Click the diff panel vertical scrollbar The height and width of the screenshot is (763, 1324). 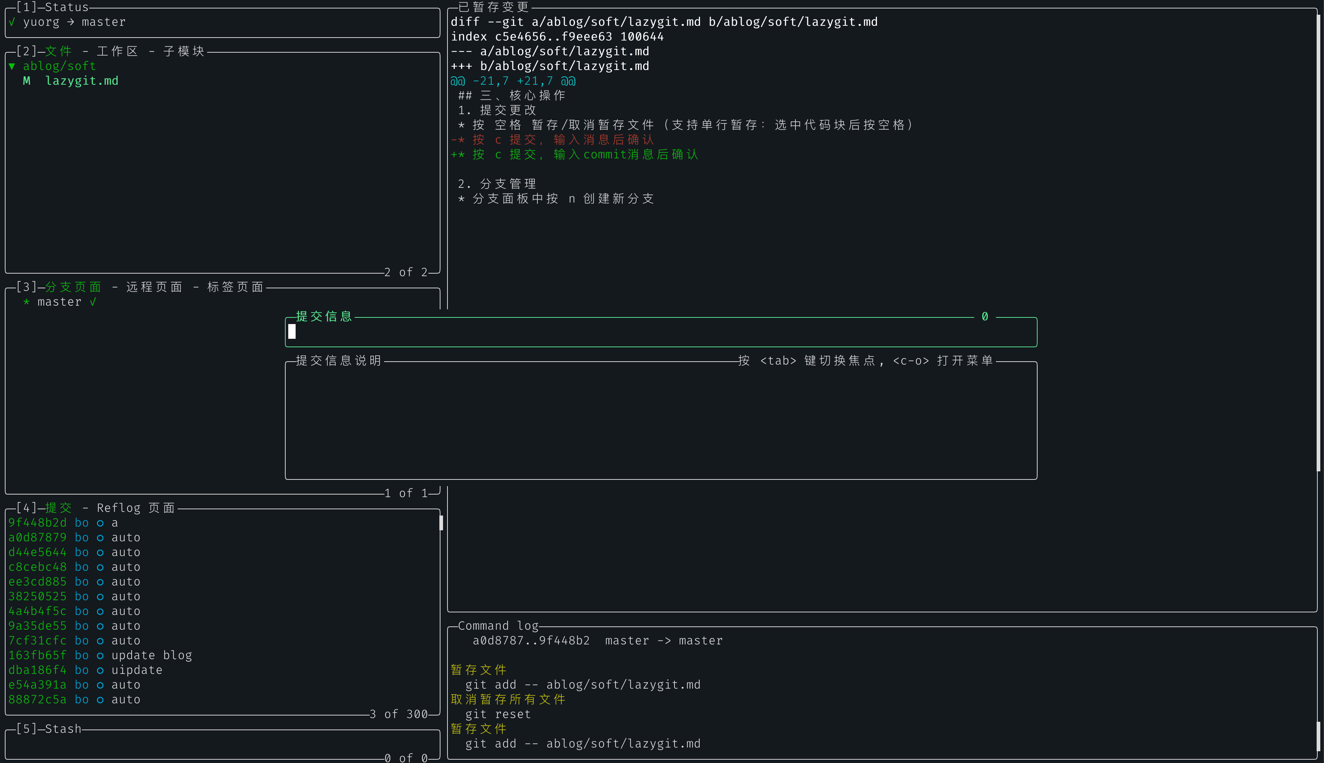[1318, 243]
